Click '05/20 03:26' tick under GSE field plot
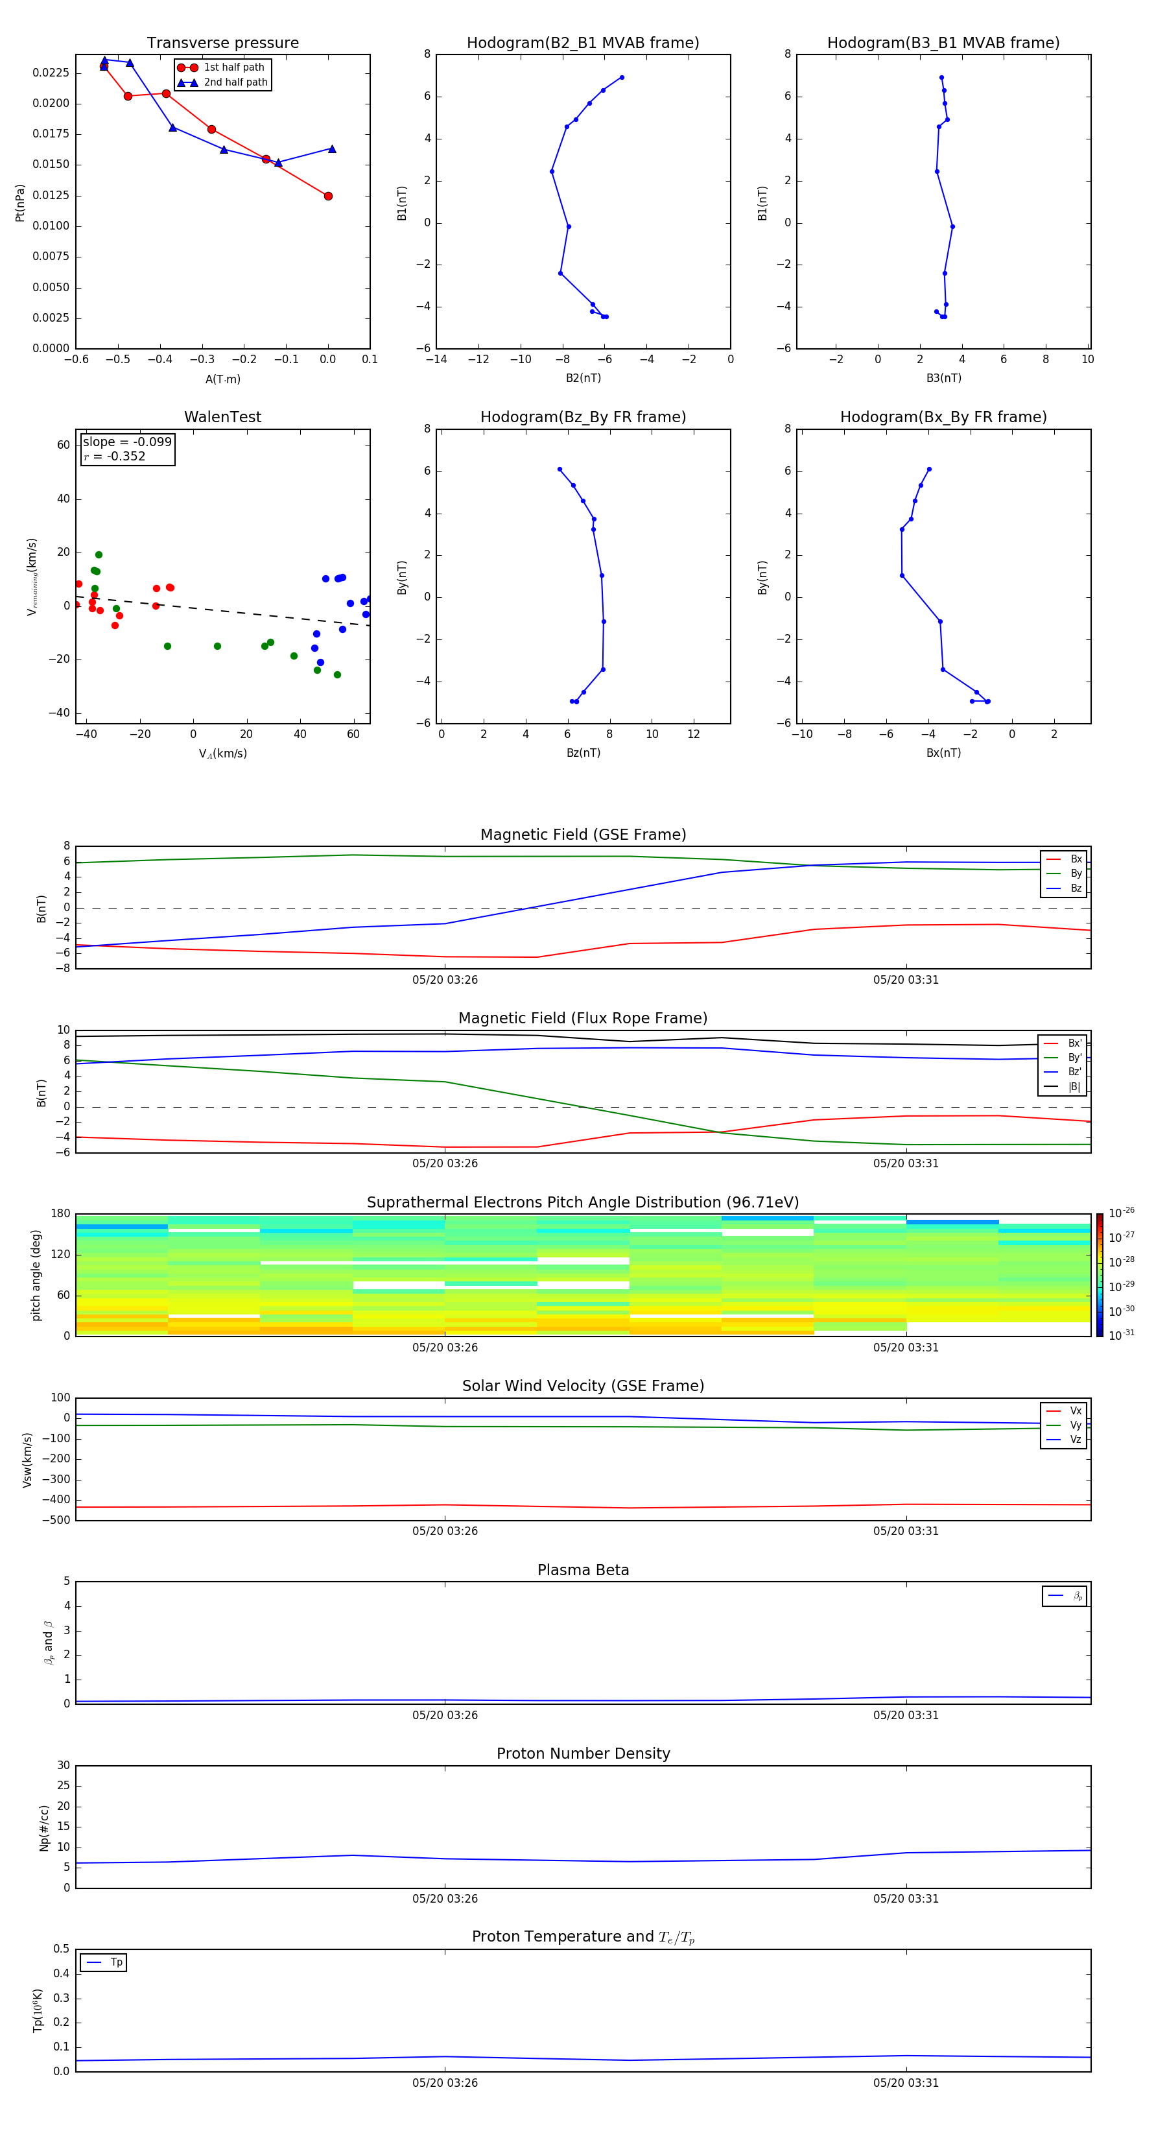The width and height of the screenshot is (1167, 2140). coord(445,979)
